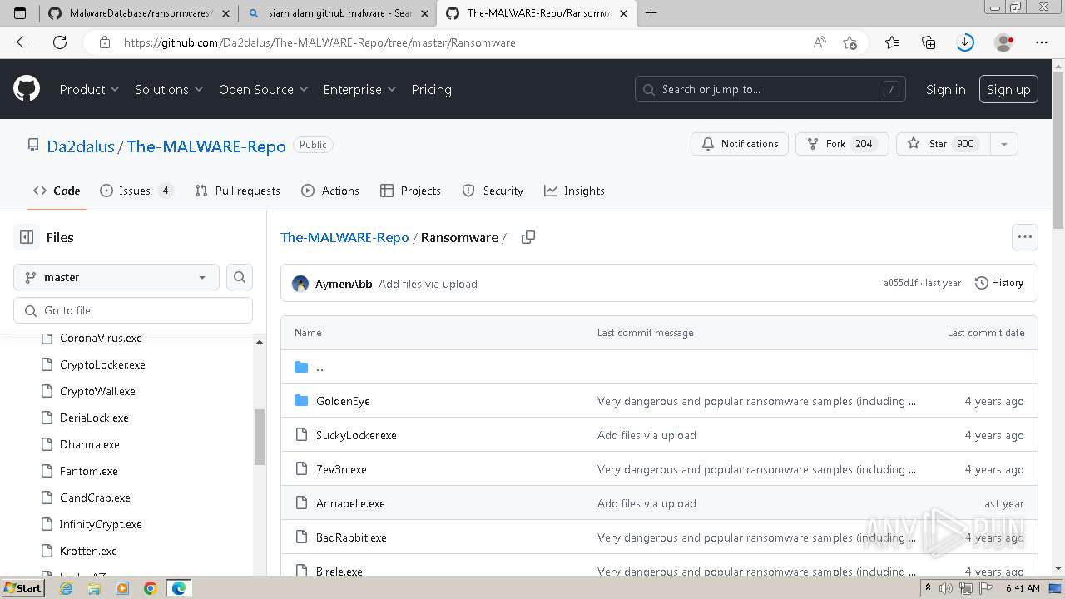This screenshot has width=1065, height=599.
Task: Click the GitHub Octocat logo
Action: pyautogui.click(x=27, y=89)
